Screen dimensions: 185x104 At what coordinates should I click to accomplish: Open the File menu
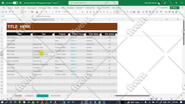pyautogui.click(x=4, y=8)
